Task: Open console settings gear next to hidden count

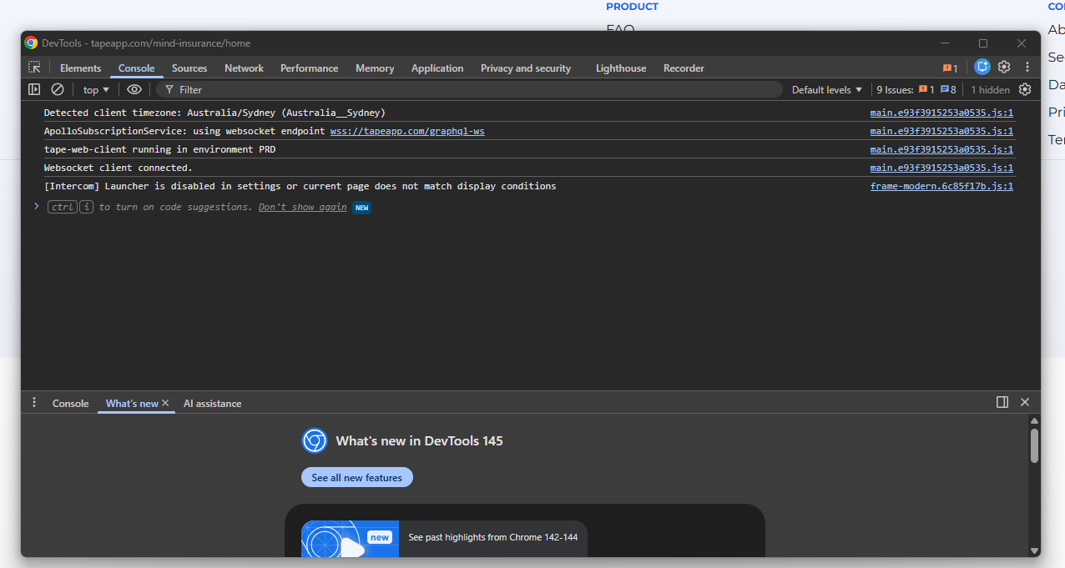Action: click(1025, 89)
